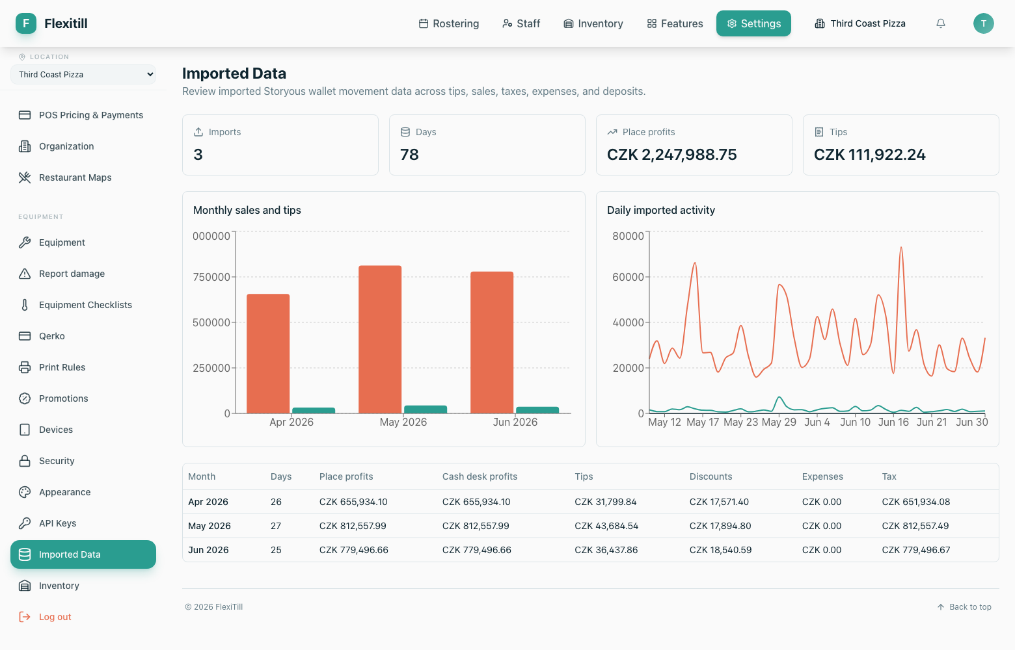Click the Third Coast Pizza building icon

(x=820, y=23)
